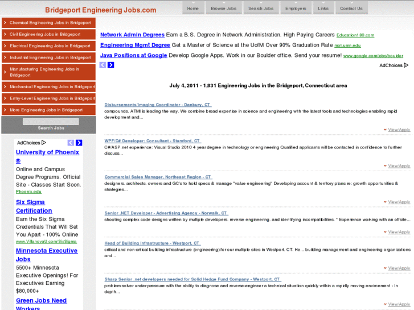Open the Network Admin Degrees ad
The image size is (414, 310).
[132, 35]
